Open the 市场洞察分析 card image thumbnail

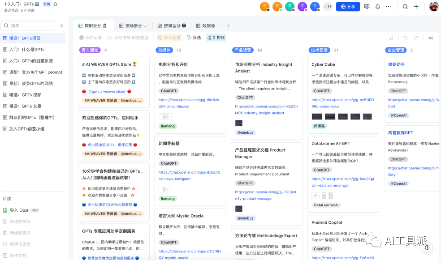pos(239,123)
